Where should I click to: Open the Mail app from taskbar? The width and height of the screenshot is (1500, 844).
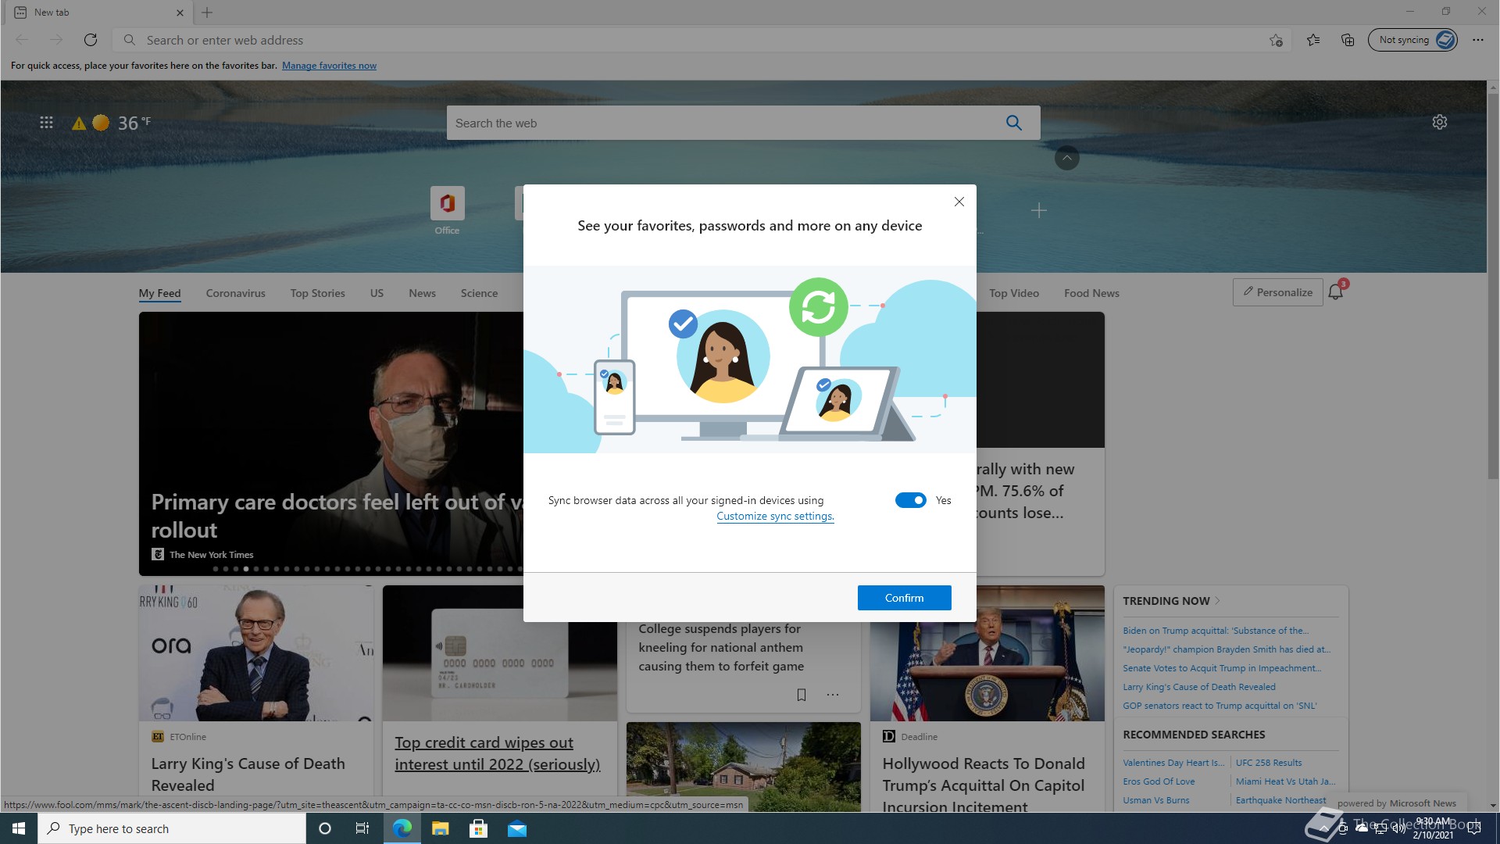(x=517, y=828)
